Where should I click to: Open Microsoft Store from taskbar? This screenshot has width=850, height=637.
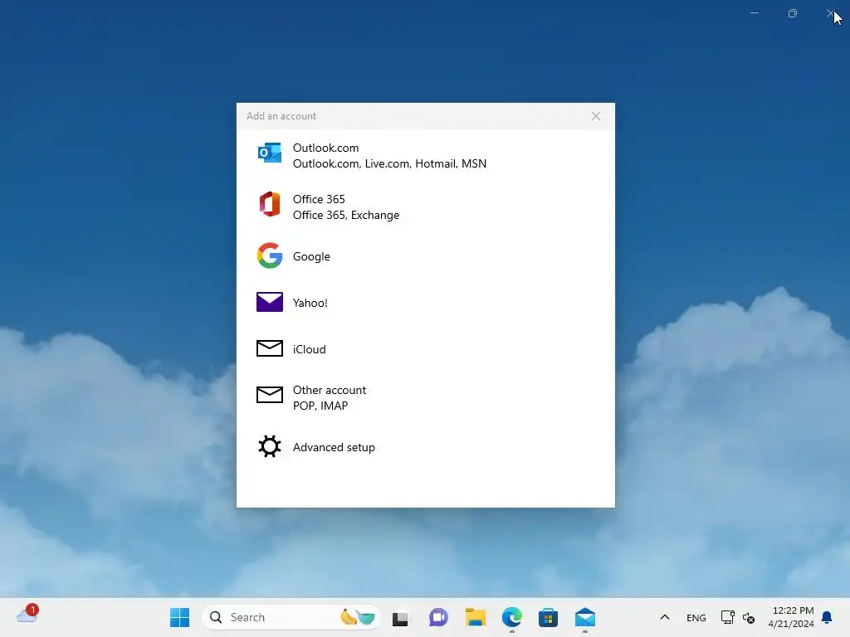click(x=548, y=617)
